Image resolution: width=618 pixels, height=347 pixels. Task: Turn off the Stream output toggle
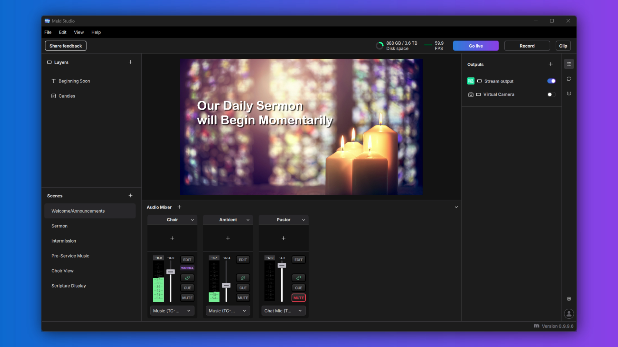pyautogui.click(x=551, y=81)
